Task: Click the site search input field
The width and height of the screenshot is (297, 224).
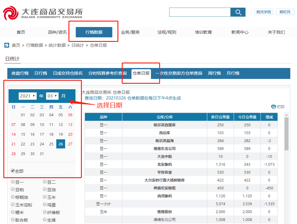Action: click(x=200, y=12)
